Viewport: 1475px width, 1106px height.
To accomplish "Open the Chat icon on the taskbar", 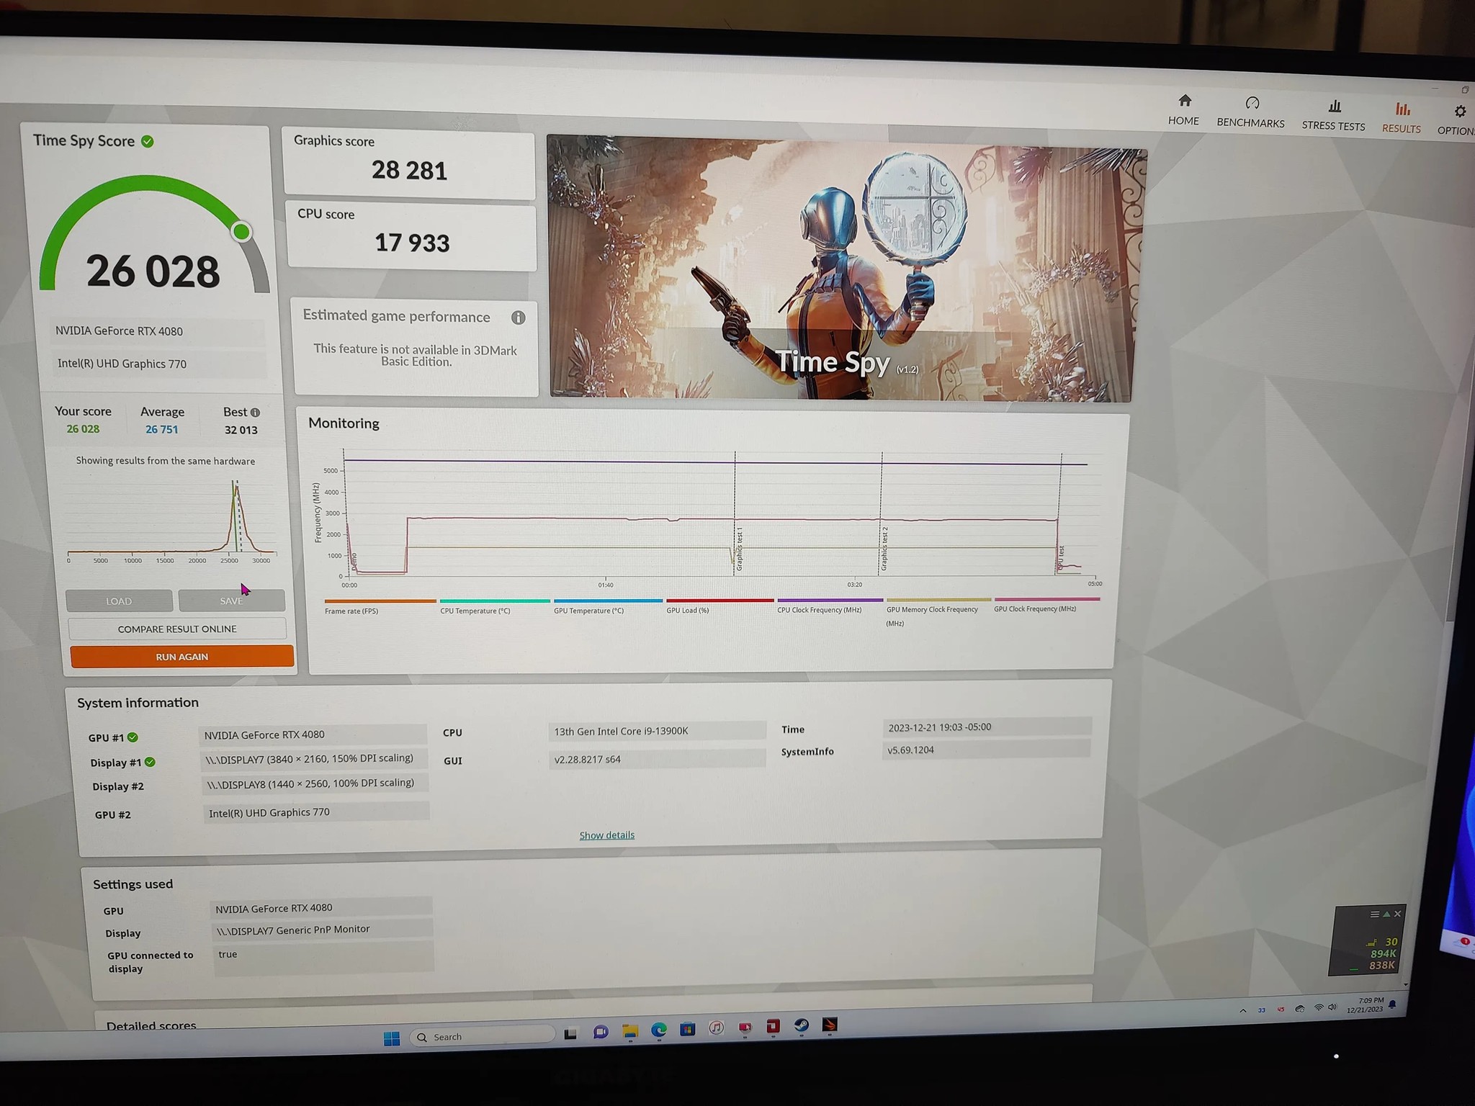I will 601,1033.
